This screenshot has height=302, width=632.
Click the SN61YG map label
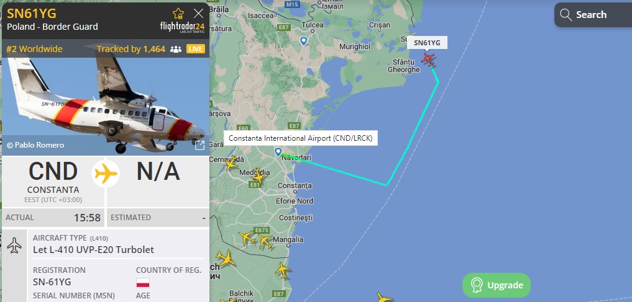tap(428, 43)
